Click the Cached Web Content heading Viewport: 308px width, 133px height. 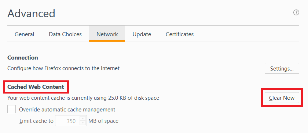tap(36, 87)
